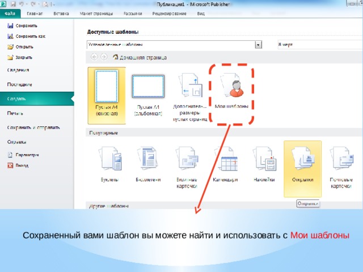Viewport: 363px width, 272px height.
Task: Choose the Буклеты brochures template icon
Action: tap(110, 159)
